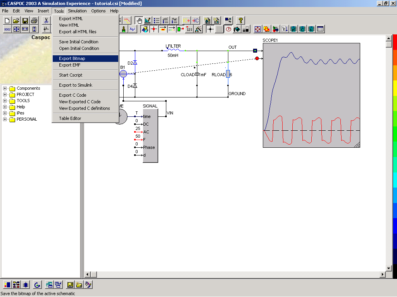
Task: Toggle the dotted grid icon
Action: pyautogui.click(x=219, y=29)
